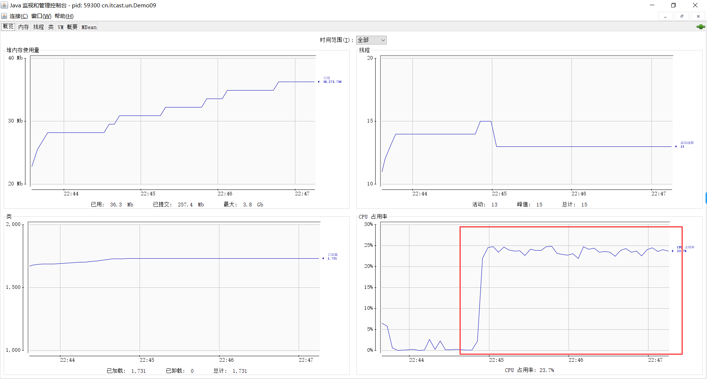707x379 pixels.
Task: Go to the MBean tab
Action: tap(89, 27)
